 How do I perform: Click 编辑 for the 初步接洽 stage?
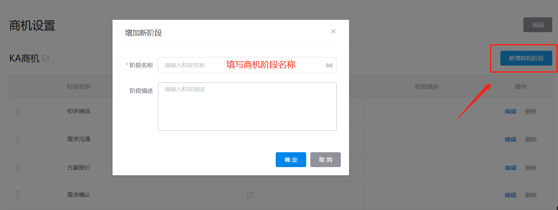coord(510,111)
